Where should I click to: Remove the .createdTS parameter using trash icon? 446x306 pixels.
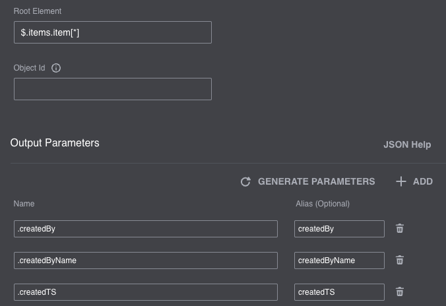tap(400, 292)
